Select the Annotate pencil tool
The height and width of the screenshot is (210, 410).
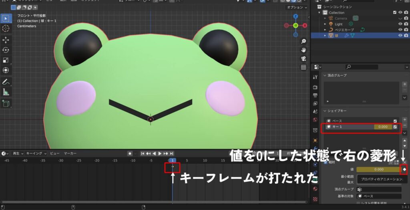coord(6,82)
